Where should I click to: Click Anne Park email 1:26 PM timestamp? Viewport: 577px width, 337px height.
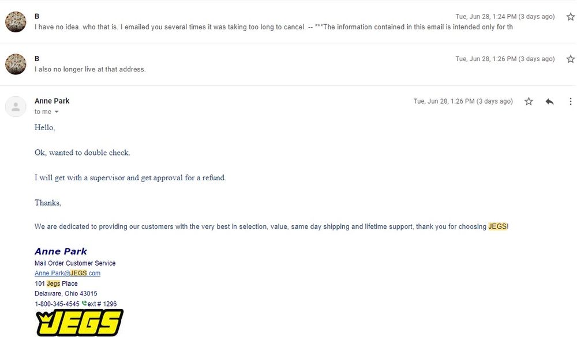click(x=463, y=101)
